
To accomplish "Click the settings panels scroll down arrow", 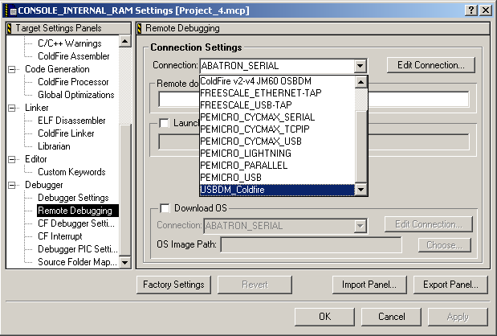I will [x=125, y=262].
